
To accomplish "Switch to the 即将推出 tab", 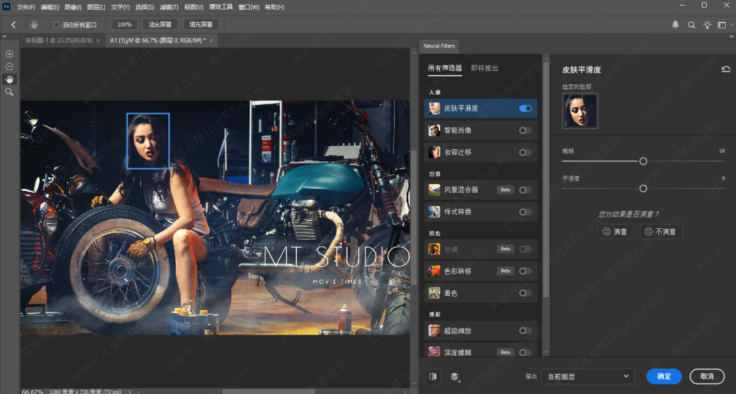I will 485,68.
